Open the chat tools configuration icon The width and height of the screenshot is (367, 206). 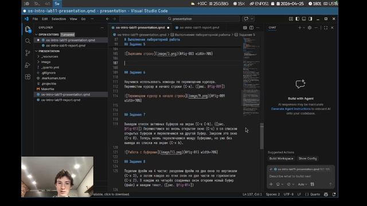pyautogui.click(x=312, y=184)
